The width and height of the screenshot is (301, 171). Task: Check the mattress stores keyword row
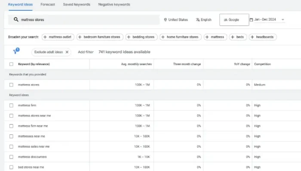[x=11, y=85]
